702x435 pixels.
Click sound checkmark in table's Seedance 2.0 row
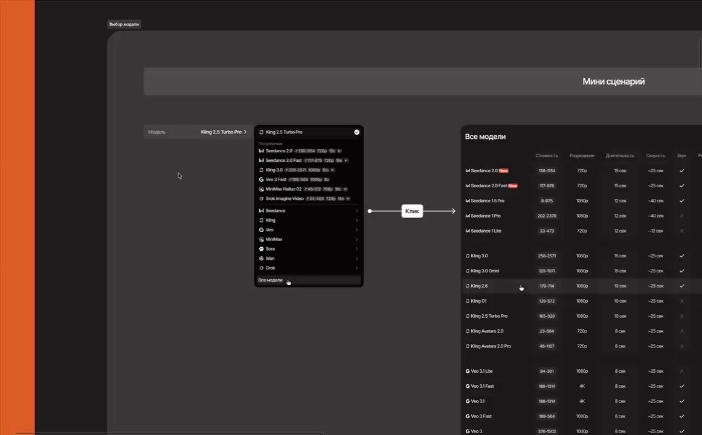682,170
